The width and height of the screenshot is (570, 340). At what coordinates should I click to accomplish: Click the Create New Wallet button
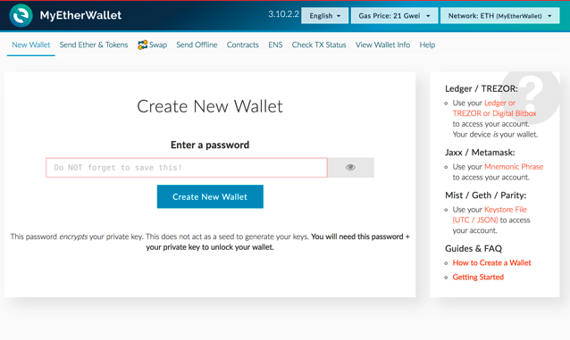point(210,196)
